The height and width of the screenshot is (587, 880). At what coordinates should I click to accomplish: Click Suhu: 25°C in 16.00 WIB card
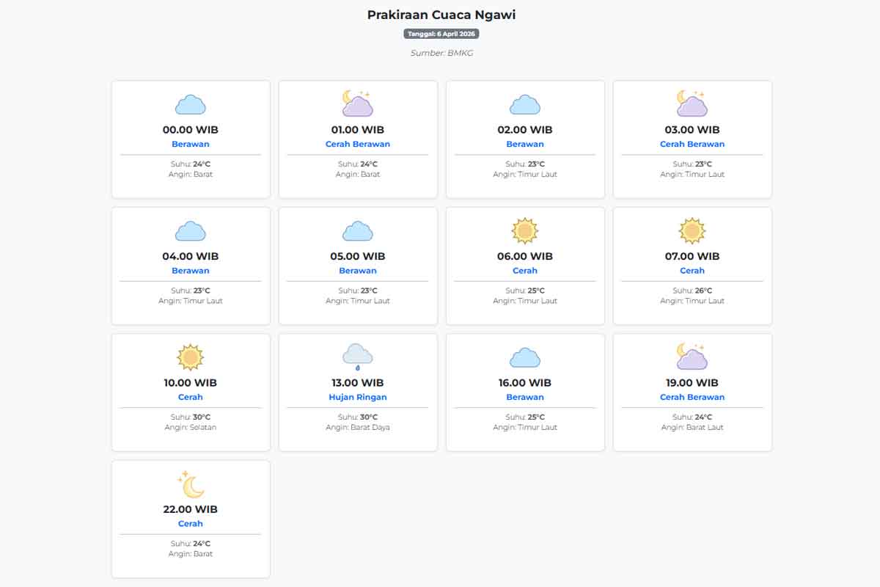[x=525, y=417]
